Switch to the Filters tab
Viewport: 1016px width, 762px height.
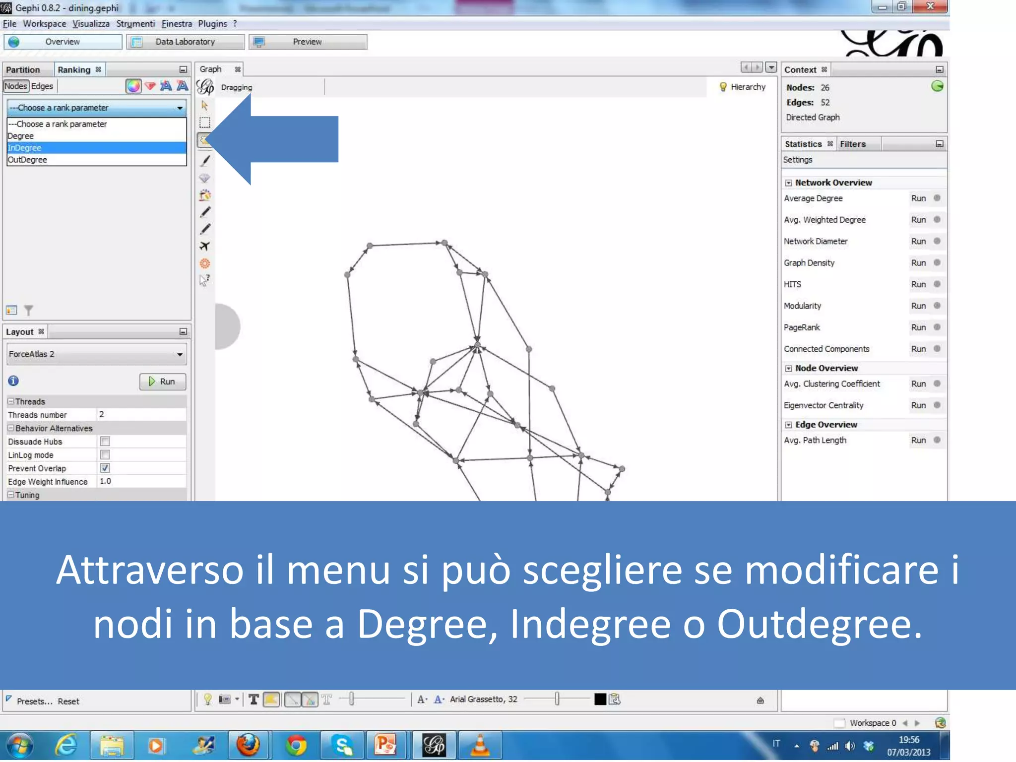(x=852, y=144)
